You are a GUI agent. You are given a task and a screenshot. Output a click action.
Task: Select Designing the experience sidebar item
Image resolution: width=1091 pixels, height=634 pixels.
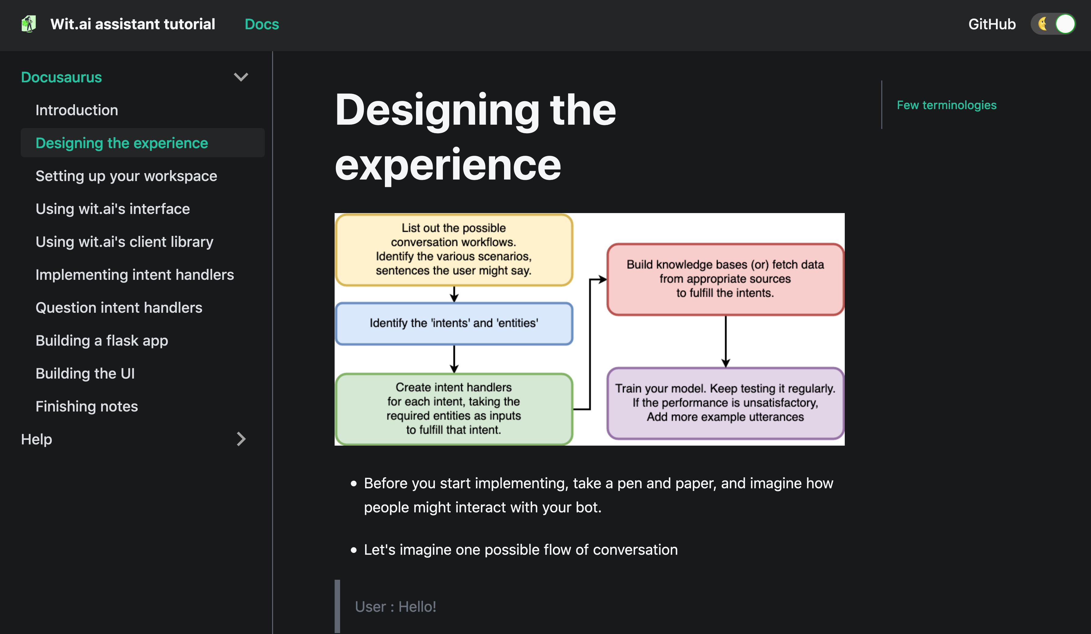tap(122, 143)
